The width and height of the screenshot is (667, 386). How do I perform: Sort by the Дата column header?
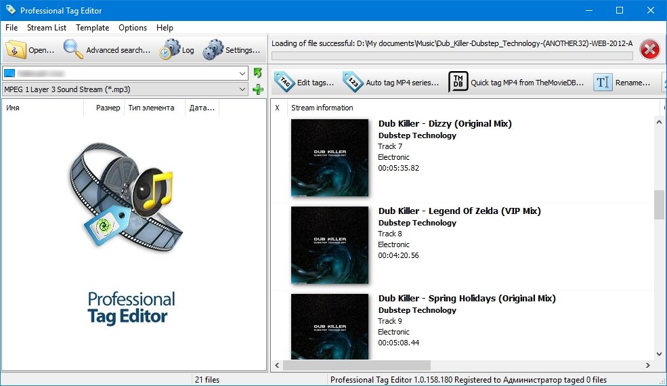[202, 108]
